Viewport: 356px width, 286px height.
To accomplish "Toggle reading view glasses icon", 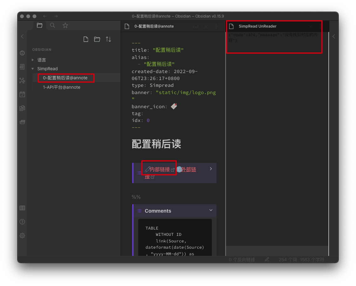I will click(x=196, y=27).
